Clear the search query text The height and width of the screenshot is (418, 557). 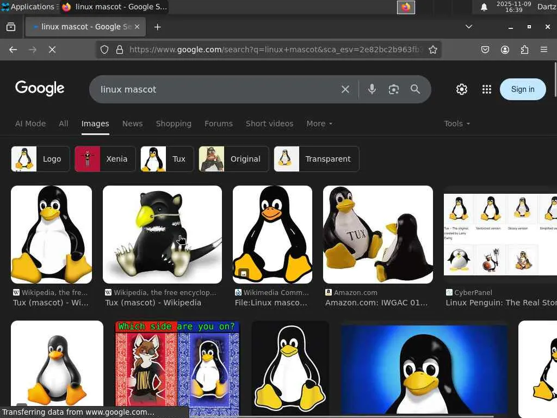pyautogui.click(x=345, y=89)
